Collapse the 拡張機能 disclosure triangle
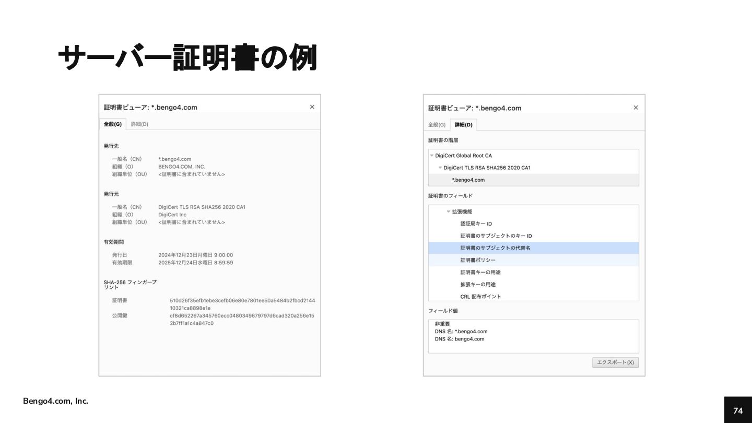This screenshot has width=752, height=423. 448,211
